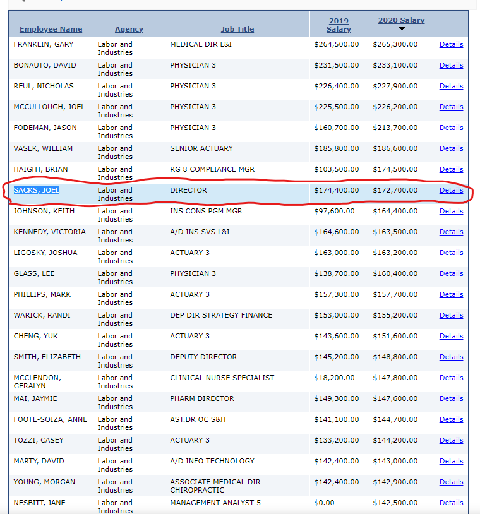Click job title INS CONS PGM MGR
This screenshot has width=480, height=514.
tap(206, 211)
